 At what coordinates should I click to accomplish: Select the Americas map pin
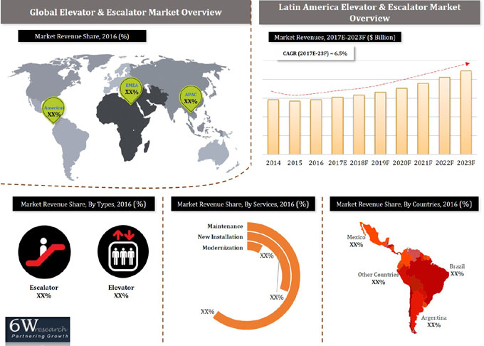pyautogui.click(x=53, y=110)
